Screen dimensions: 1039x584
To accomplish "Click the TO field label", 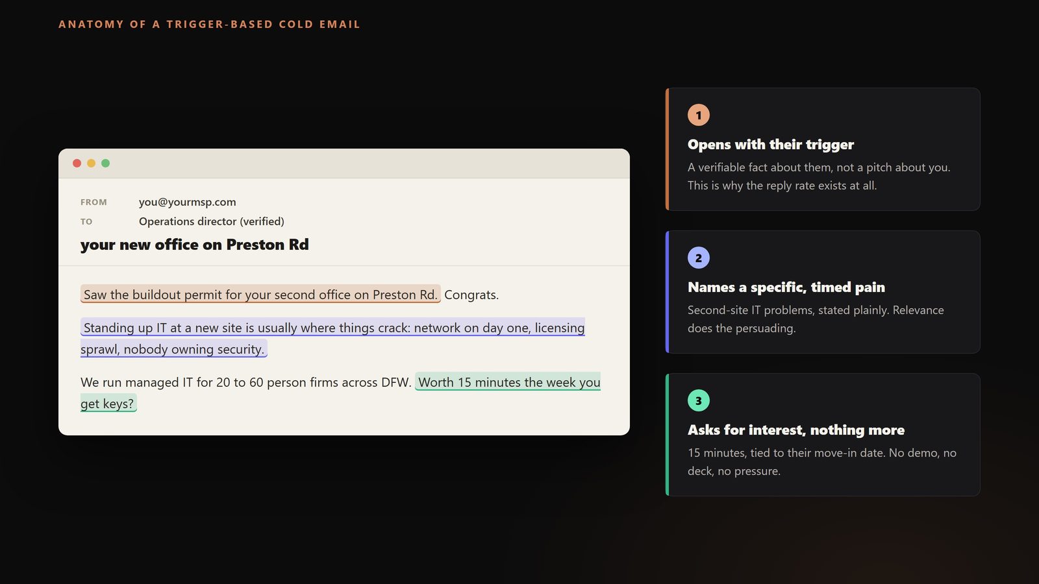I will click(86, 222).
